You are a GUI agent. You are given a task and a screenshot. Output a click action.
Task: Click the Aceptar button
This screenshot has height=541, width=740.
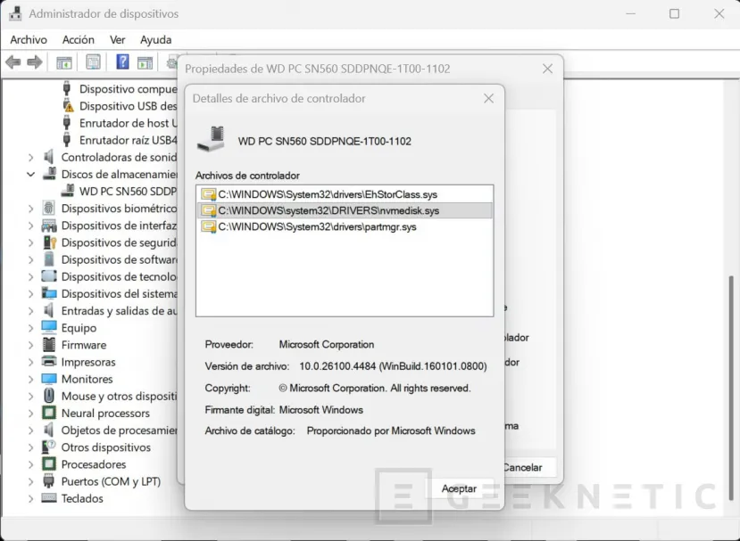coord(459,488)
